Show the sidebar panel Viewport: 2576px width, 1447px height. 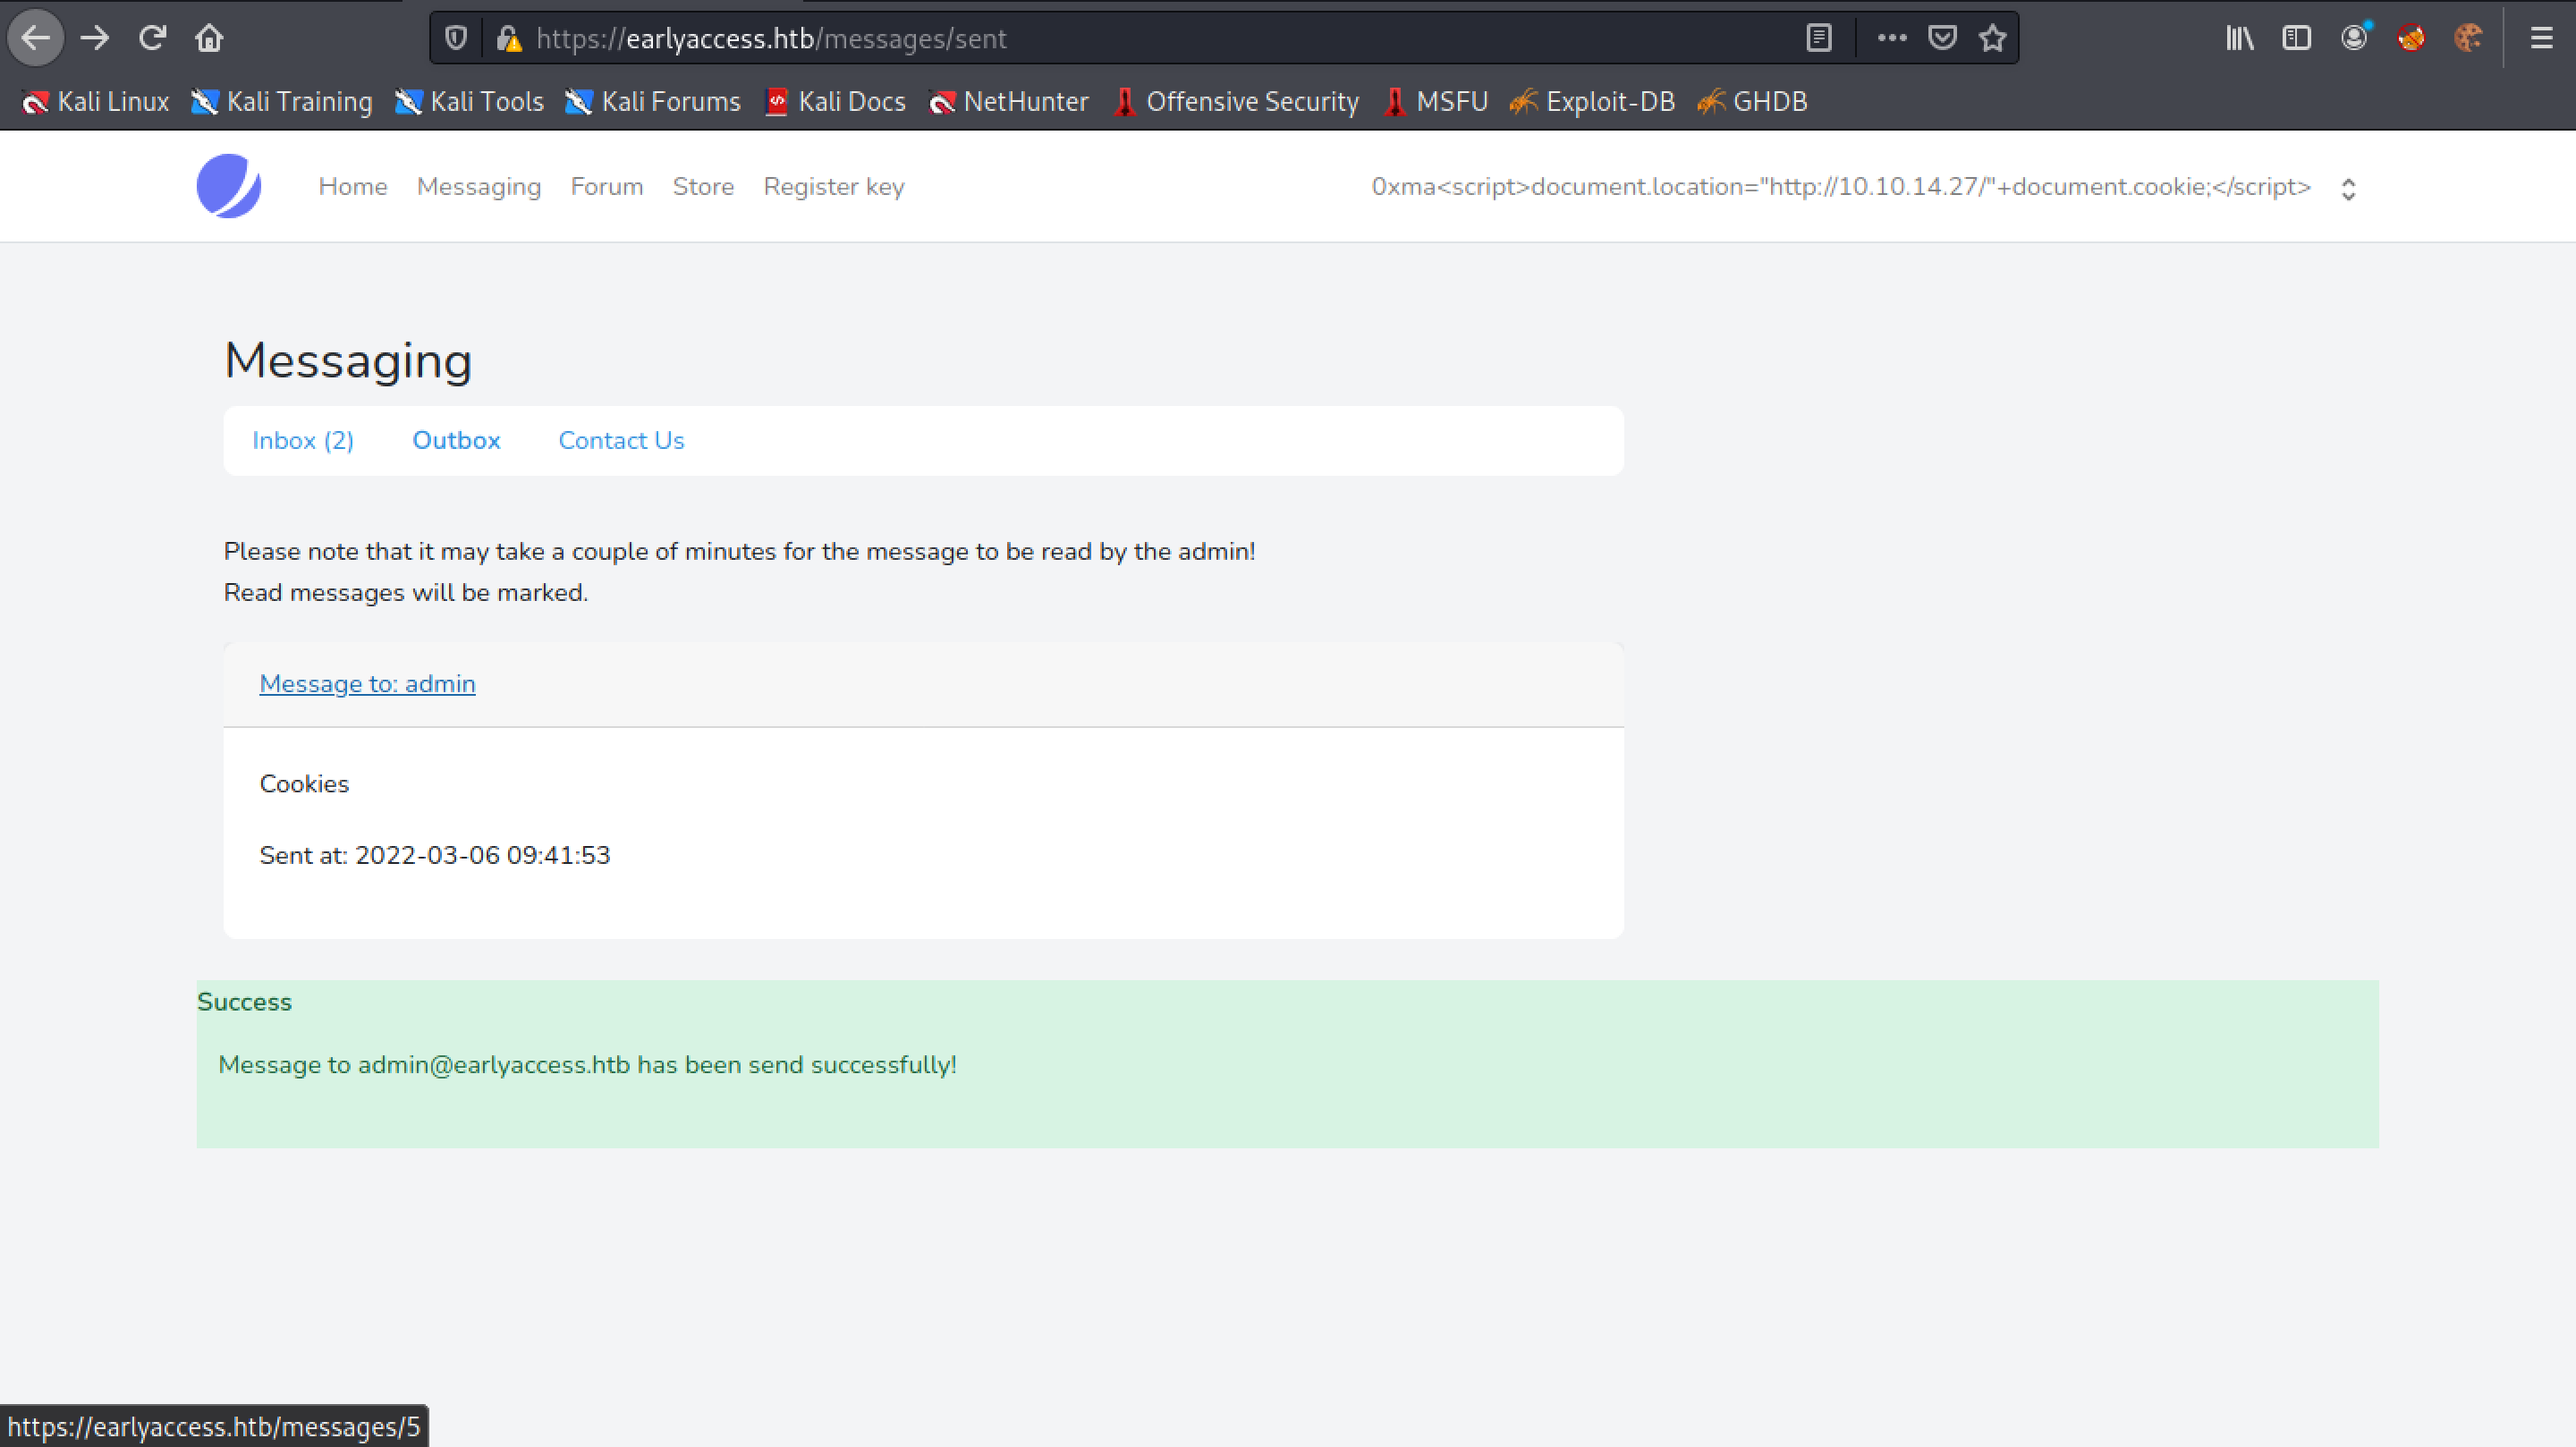(x=2297, y=38)
